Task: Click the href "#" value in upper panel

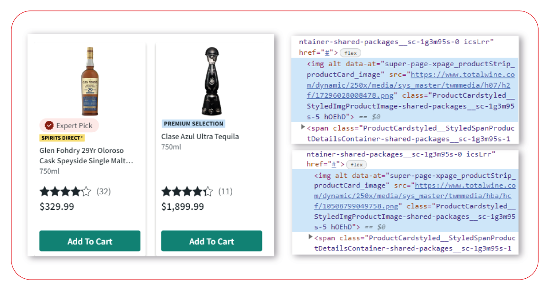Action: [x=327, y=53]
